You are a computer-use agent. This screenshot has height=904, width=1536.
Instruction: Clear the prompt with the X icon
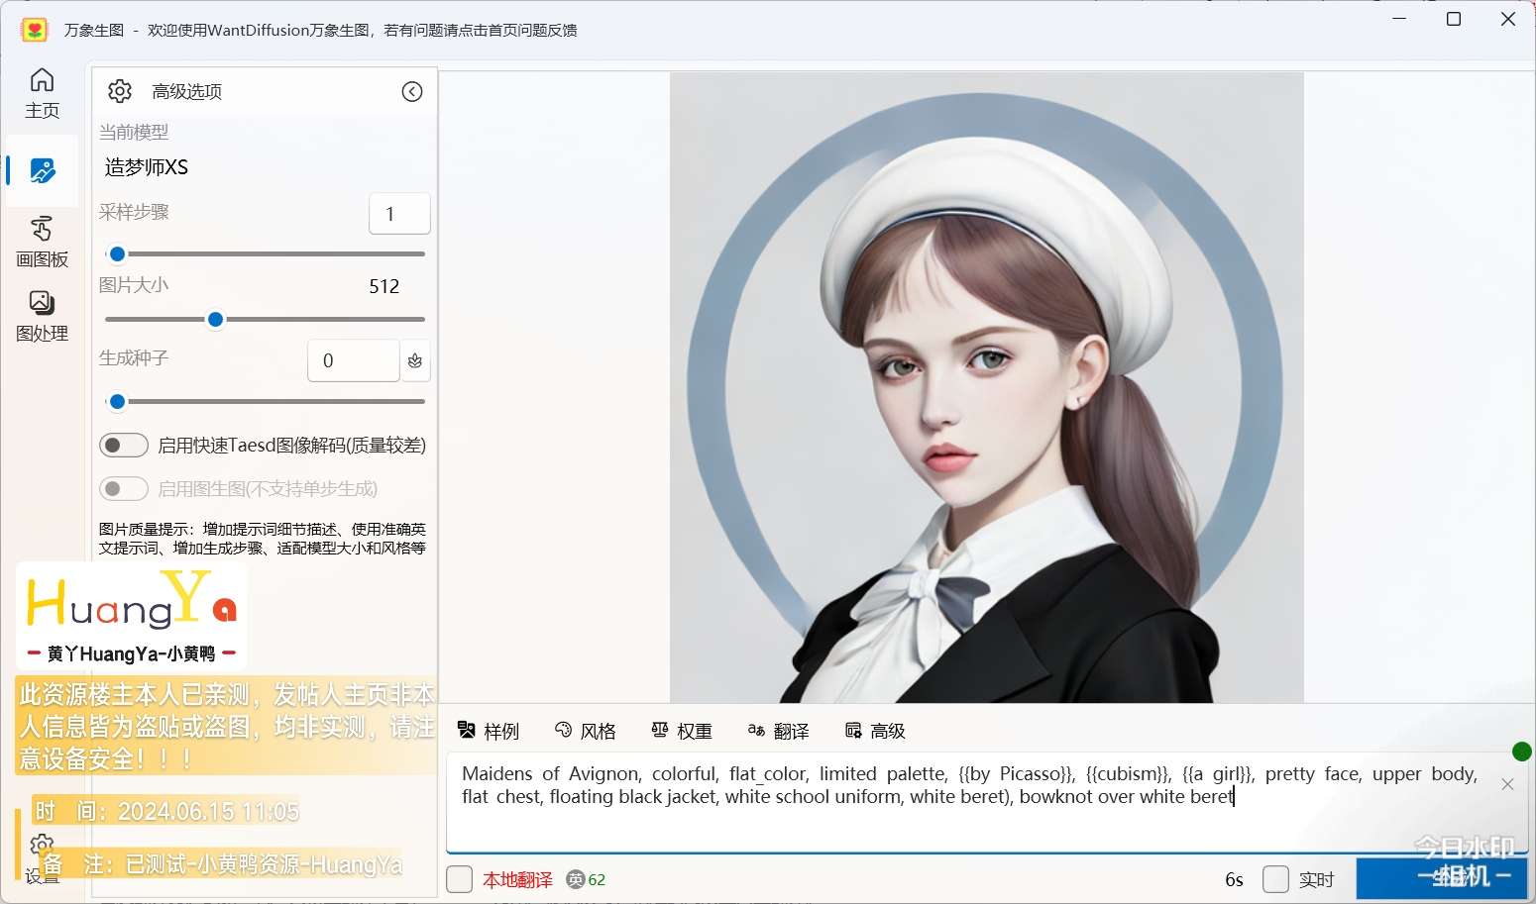pyautogui.click(x=1507, y=784)
